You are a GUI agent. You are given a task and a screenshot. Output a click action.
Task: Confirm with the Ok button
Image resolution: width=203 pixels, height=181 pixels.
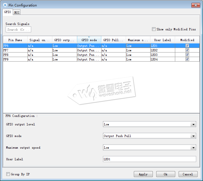coord(166,174)
